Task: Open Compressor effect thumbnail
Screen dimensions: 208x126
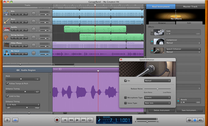Action: point(159,41)
